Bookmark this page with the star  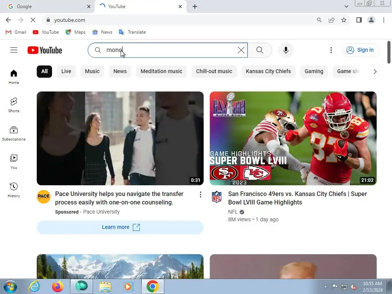tap(344, 20)
